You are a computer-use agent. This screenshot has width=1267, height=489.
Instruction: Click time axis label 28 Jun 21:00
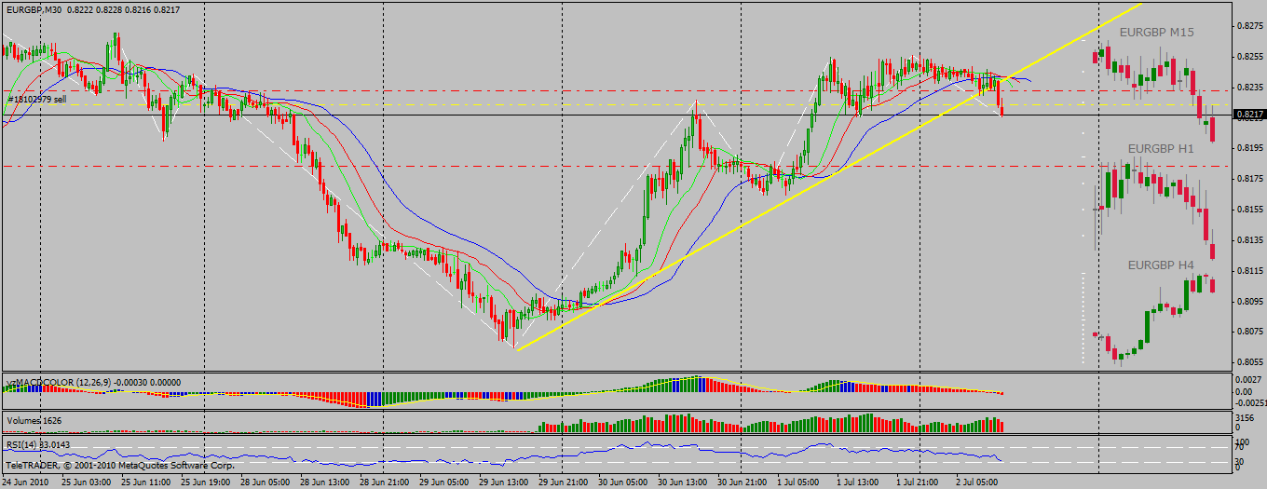pos(384,482)
